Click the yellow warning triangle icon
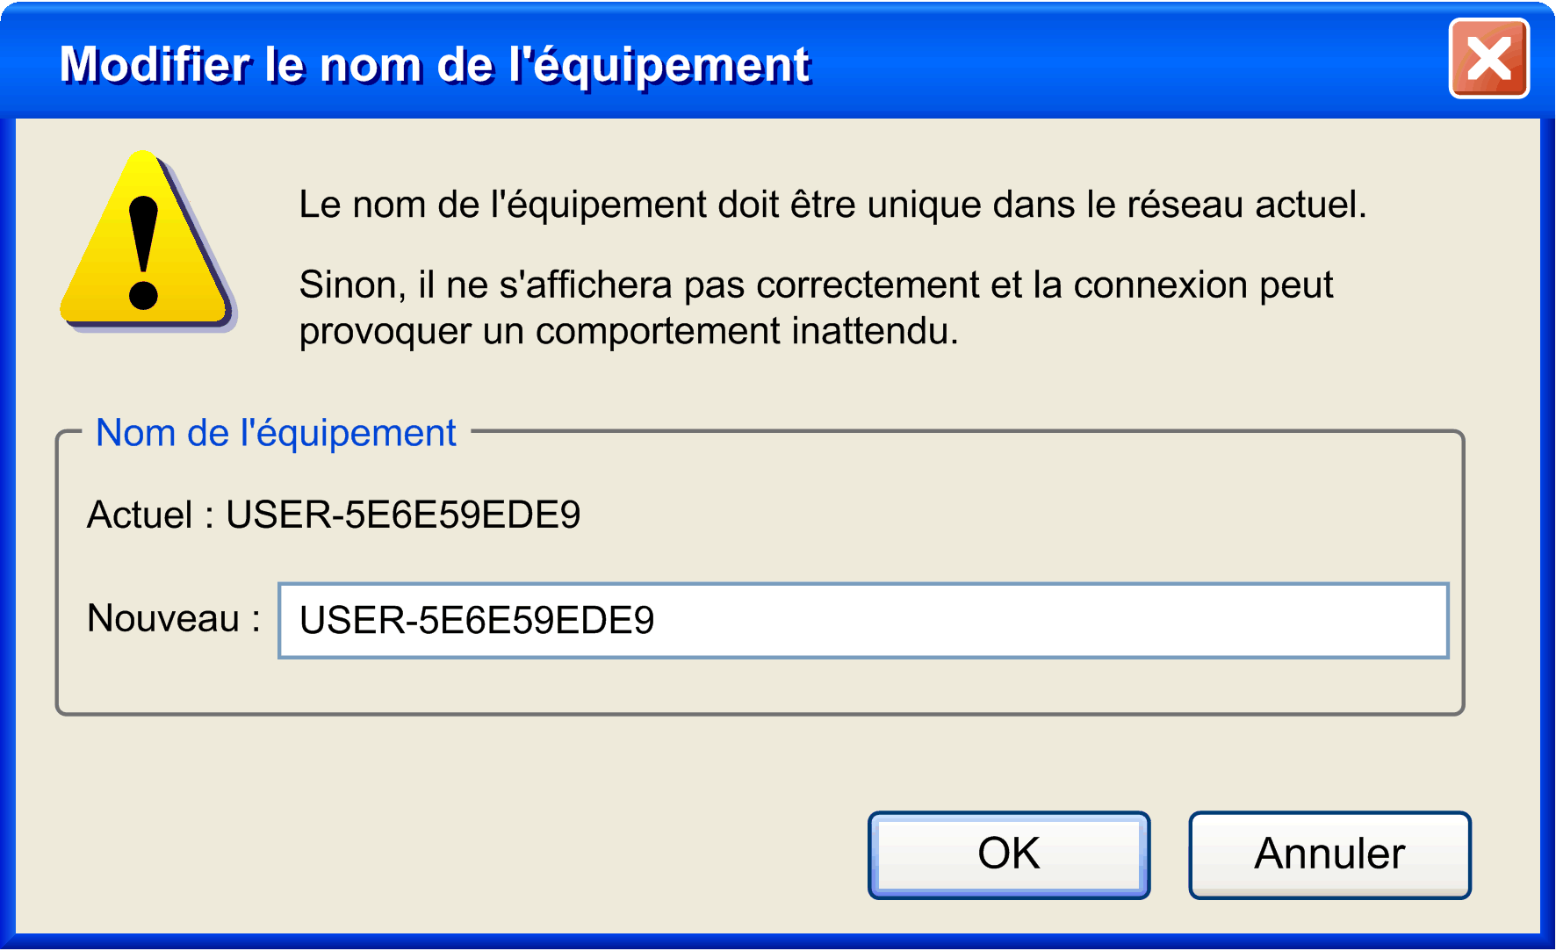This screenshot has height=951, width=1556. point(145,241)
